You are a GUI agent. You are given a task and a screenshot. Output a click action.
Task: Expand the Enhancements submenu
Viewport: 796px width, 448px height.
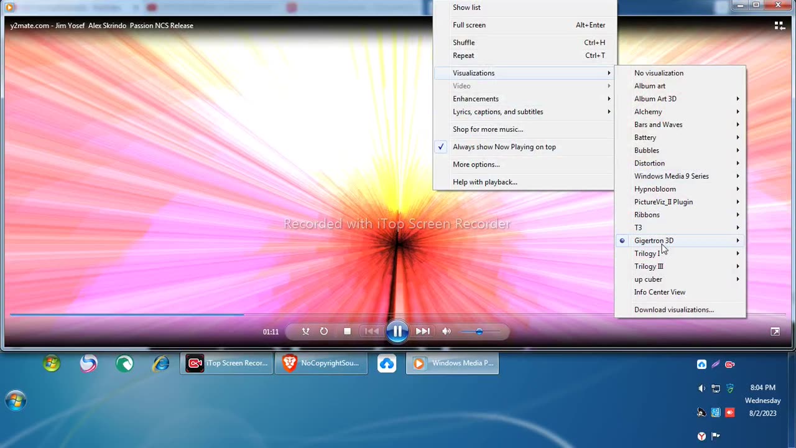coord(524,99)
